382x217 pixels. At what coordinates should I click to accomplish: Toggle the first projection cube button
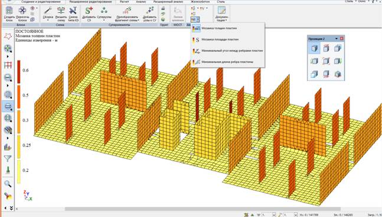click(x=314, y=48)
